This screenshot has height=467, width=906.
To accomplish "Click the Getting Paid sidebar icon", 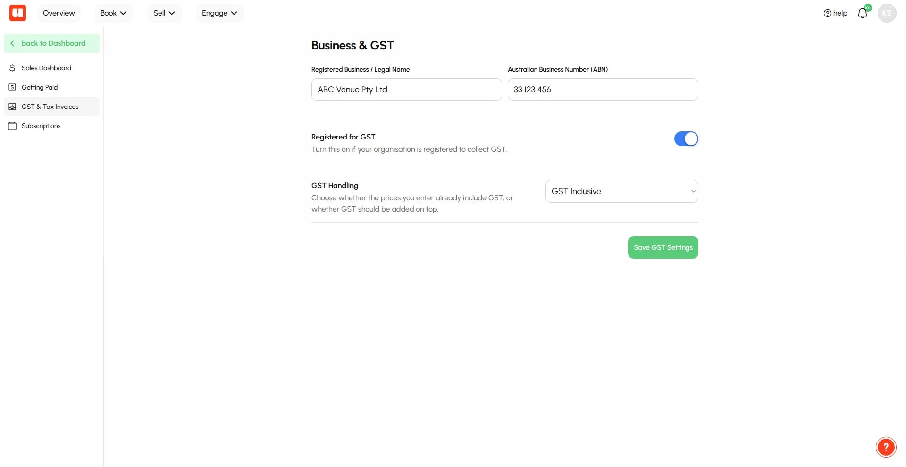I will coord(12,87).
